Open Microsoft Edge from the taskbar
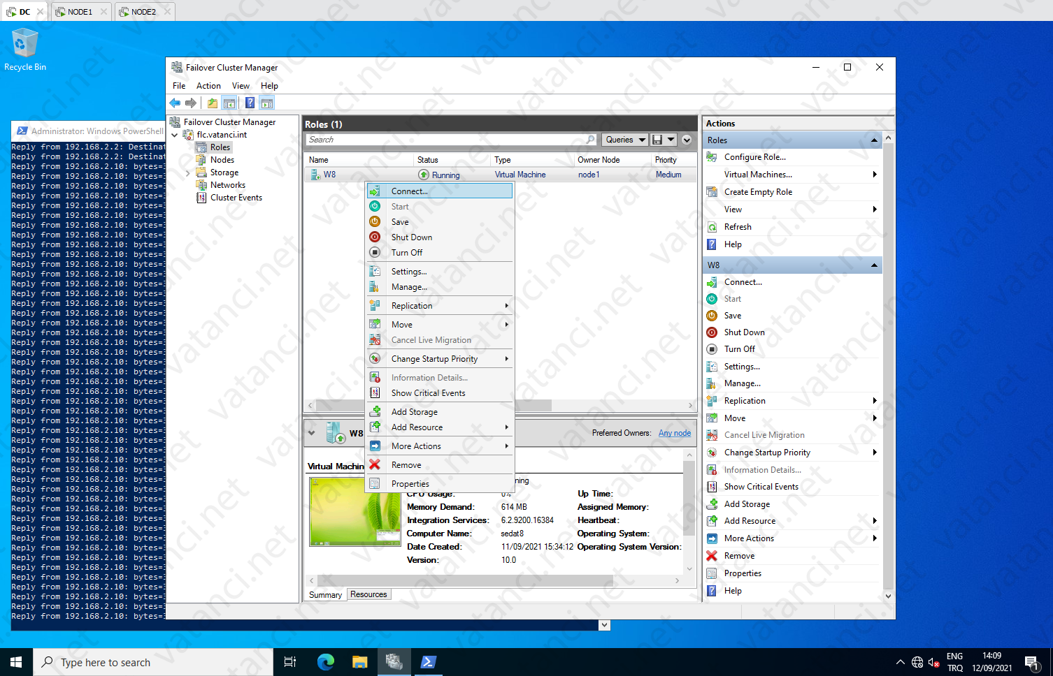 point(326,662)
